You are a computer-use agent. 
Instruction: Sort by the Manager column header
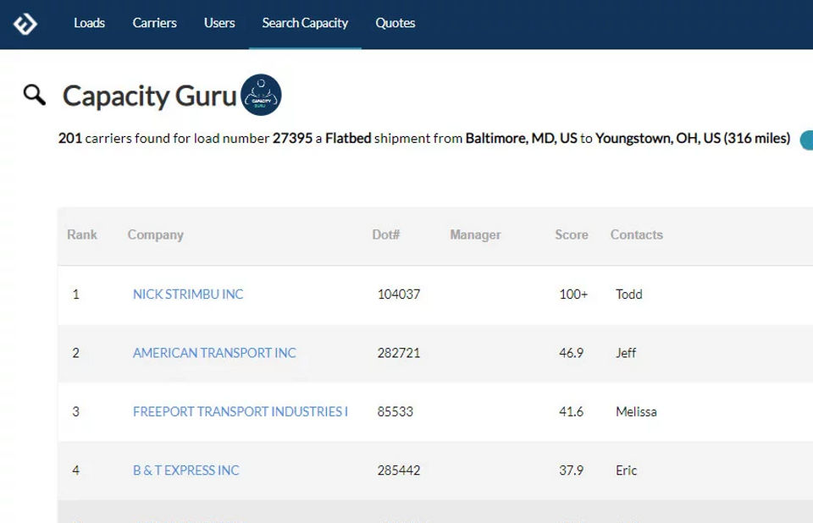475,234
